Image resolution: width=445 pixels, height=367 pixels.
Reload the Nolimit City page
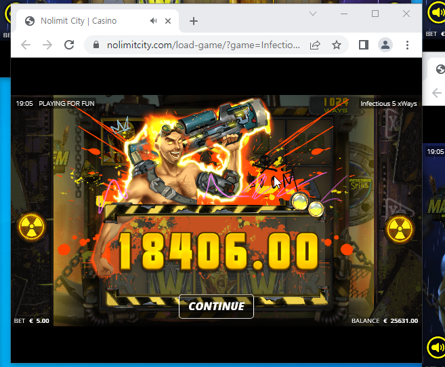click(69, 45)
